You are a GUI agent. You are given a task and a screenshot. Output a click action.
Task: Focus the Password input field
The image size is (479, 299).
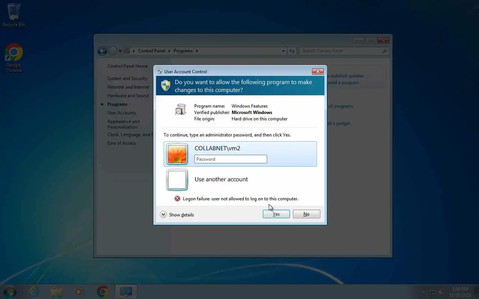231,159
